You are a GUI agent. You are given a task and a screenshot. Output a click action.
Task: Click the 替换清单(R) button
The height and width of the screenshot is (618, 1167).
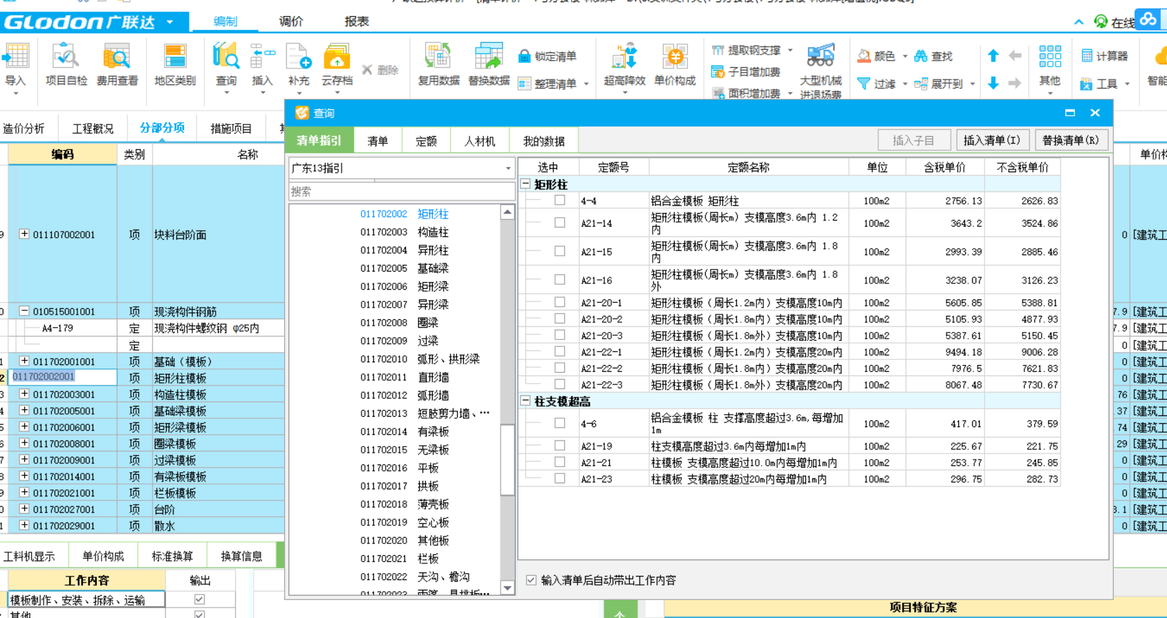(1071, 140)
